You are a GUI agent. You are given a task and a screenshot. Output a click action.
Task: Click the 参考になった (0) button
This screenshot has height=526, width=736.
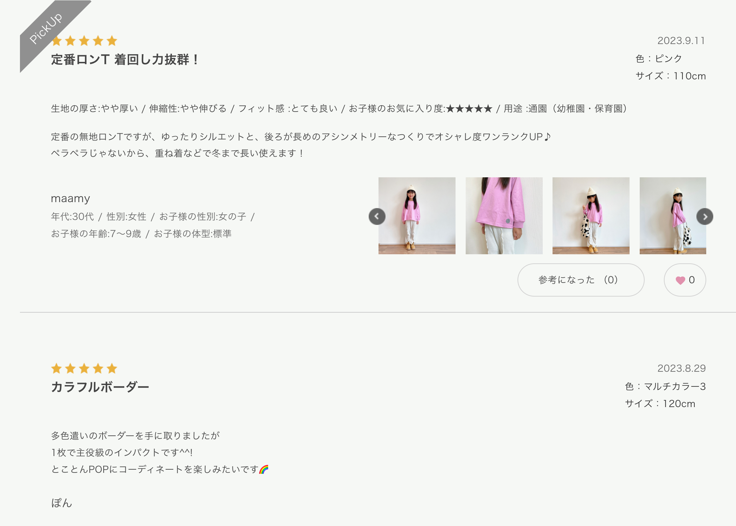click(581, 280)
